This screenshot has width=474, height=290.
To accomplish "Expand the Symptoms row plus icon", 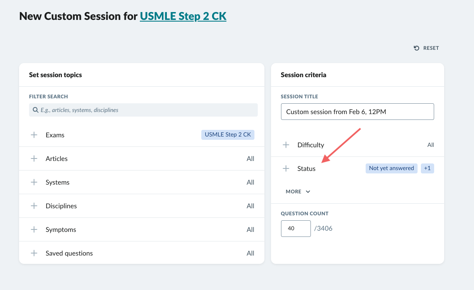I will coord(34,229).
